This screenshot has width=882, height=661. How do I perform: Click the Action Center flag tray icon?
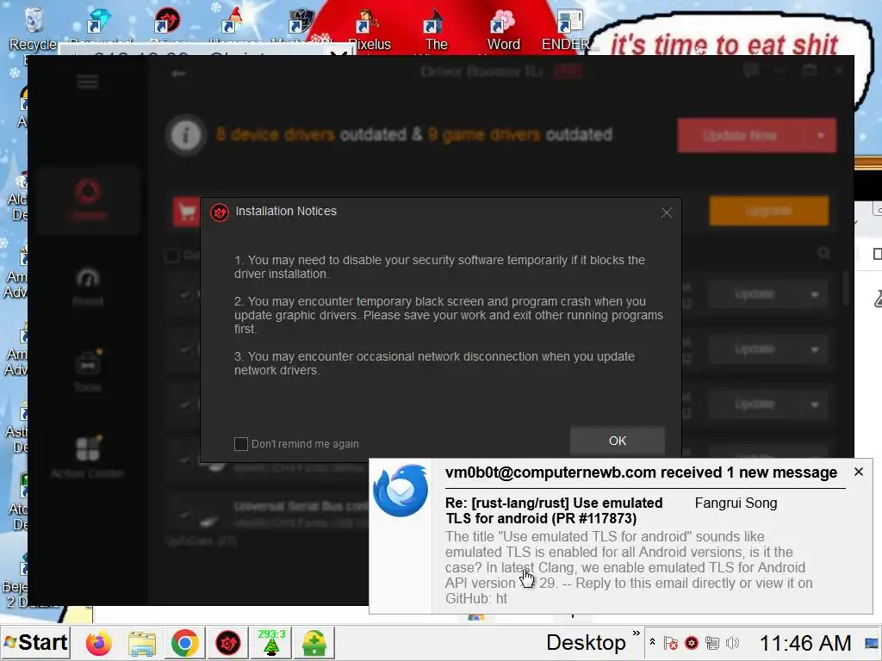pyautogui.click(x=670, y=642)
